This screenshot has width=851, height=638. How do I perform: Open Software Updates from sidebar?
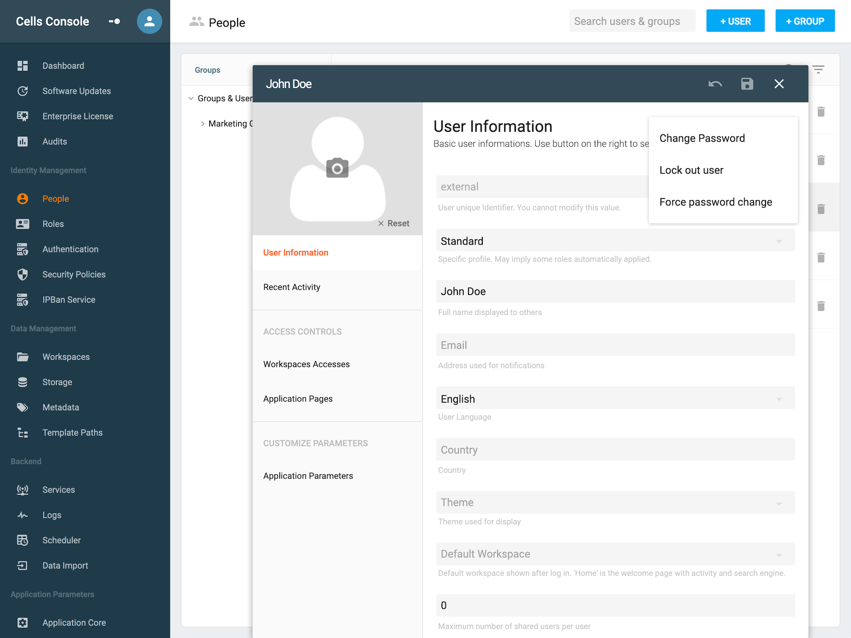pyautogui.click(x=76, y=91)
